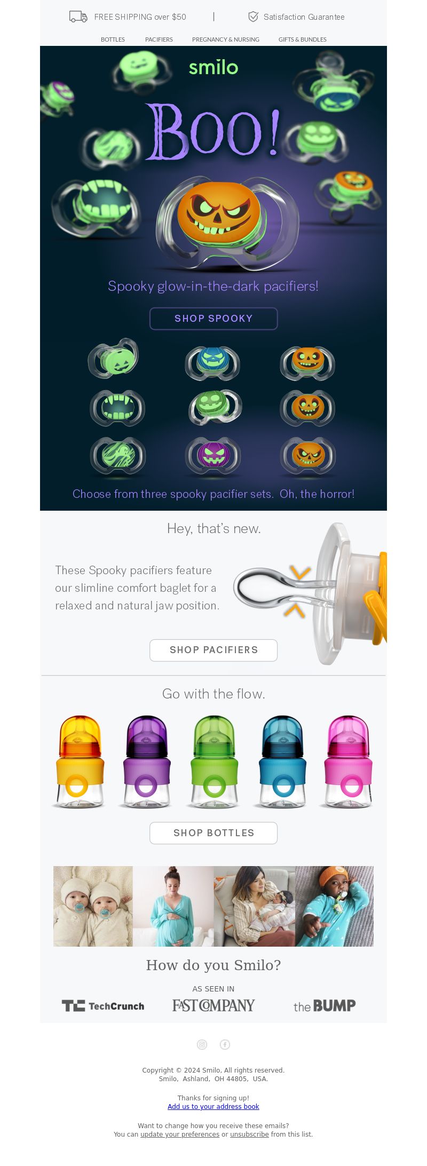Open GIFTS & BUNDLES menu item
The height and width of the screenshot is (1166, 427).
tap(303, 39)
